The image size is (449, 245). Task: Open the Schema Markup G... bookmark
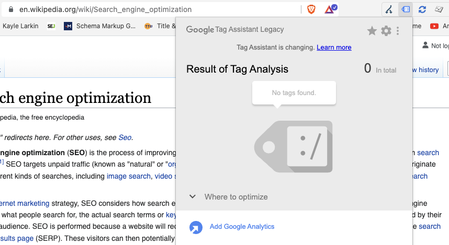coord(99,26)
